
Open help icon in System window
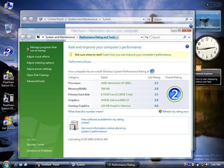tap(191, 26)
